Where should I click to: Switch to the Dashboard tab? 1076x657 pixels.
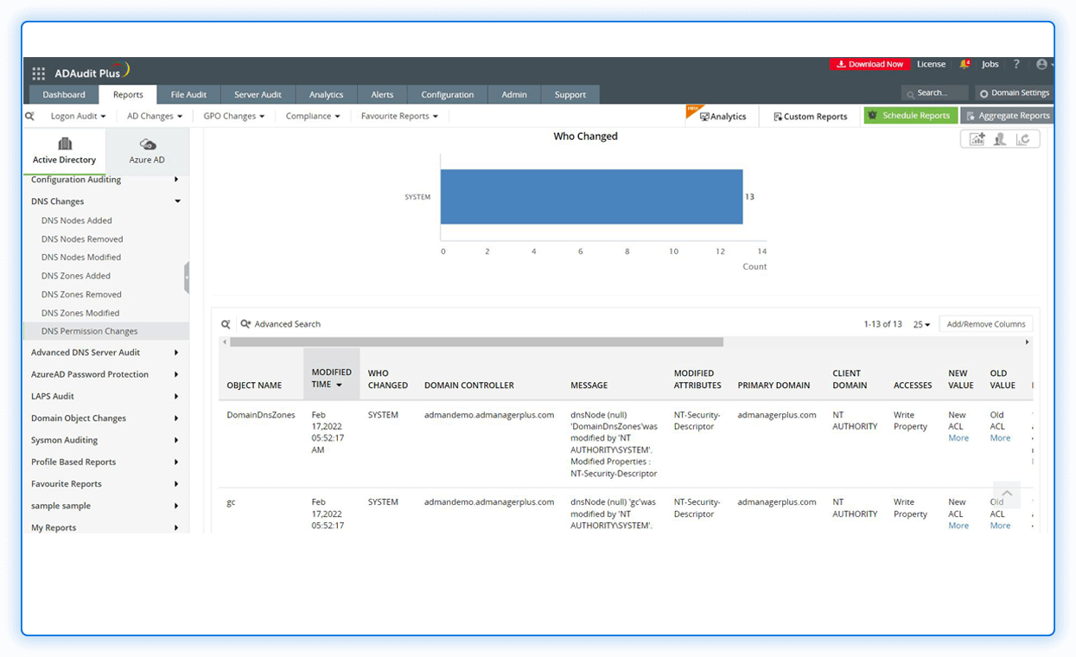[x=64, y=94]
